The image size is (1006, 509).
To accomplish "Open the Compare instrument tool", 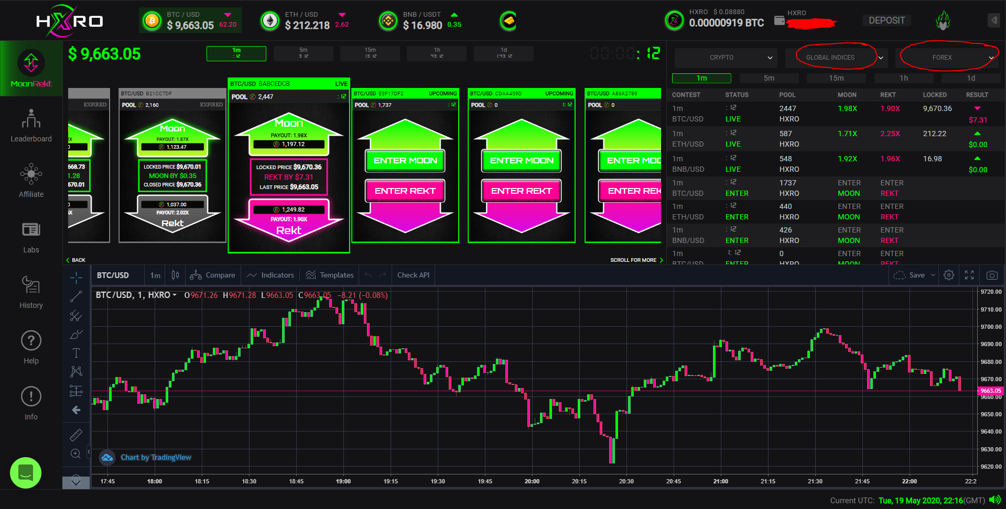I will coord(212,275).
